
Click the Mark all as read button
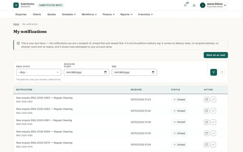coord(216,55)
